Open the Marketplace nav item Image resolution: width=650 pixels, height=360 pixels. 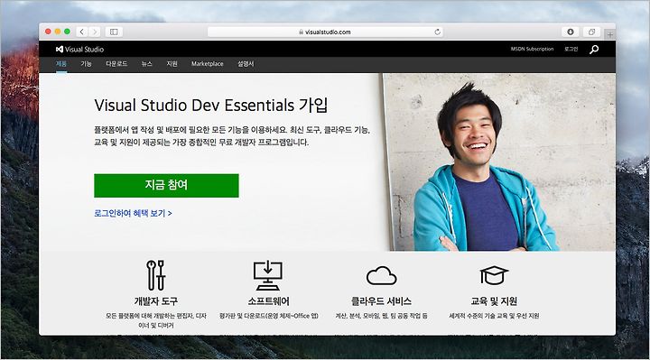[208, 64]
